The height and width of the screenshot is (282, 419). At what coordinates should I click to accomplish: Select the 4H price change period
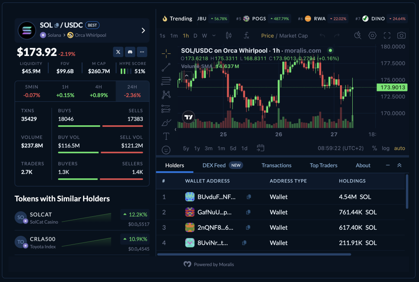coord(99,91)
